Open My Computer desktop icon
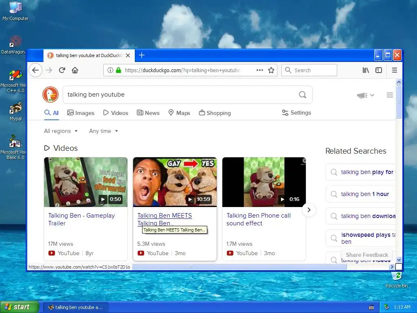 point(15,11)
